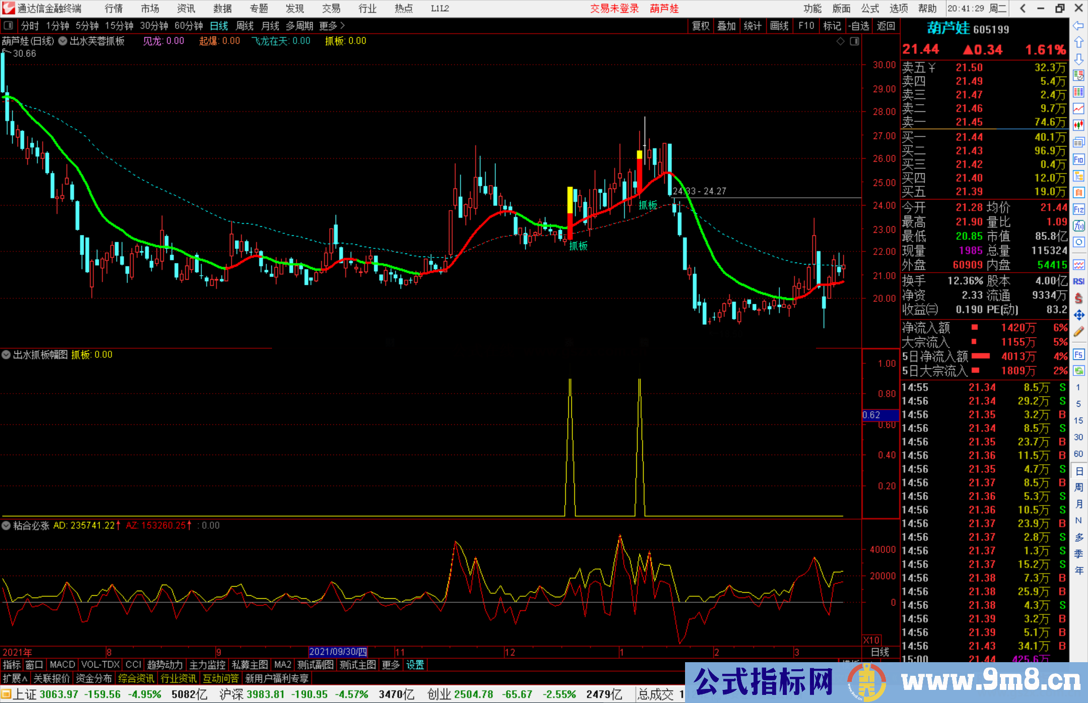The height and width of the screenshot is (703, 1088).
Task: Expand the 扩展 panel at bottom left
Action: (x=15, y=678)
